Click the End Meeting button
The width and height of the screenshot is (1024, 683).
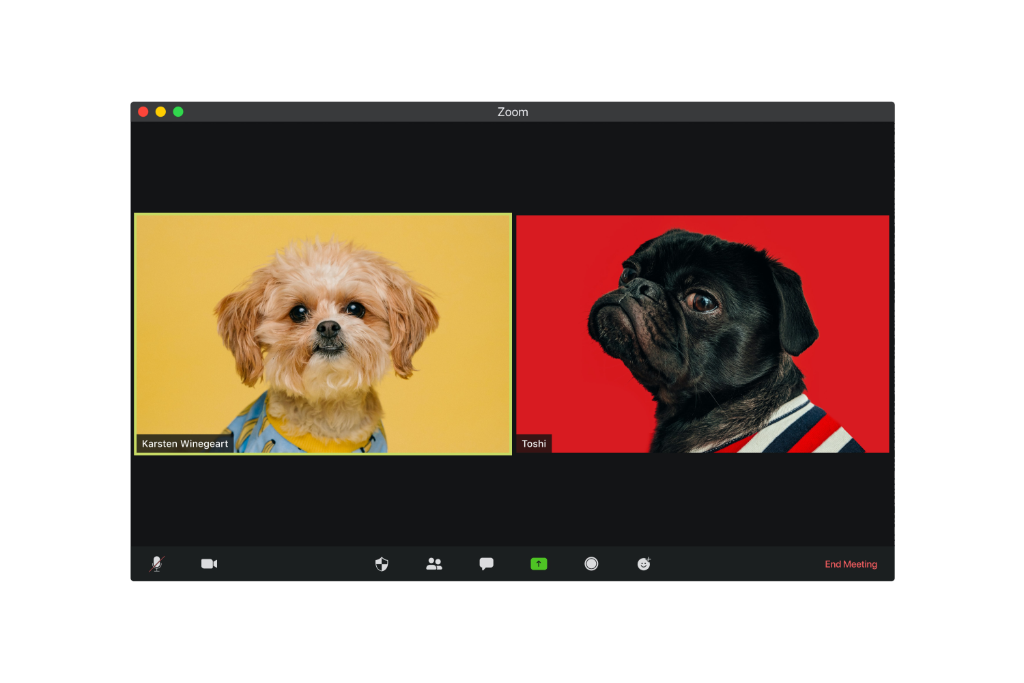point(851,564)
